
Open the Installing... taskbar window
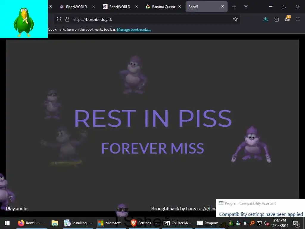point(78,223)
